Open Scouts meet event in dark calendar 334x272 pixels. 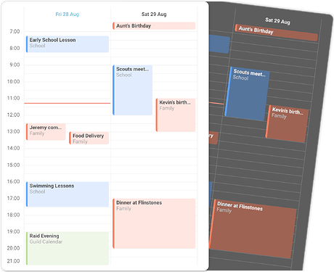point(247,94)
